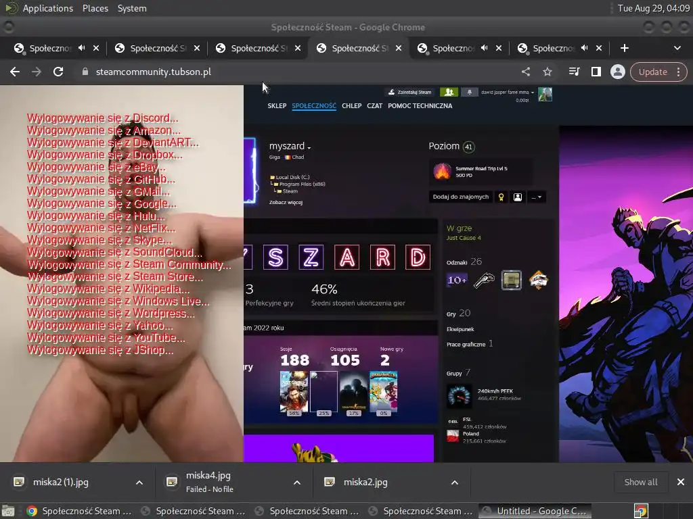Go back to previous page
The width and height of the screenshot is (693, 519).
point(15,72)
